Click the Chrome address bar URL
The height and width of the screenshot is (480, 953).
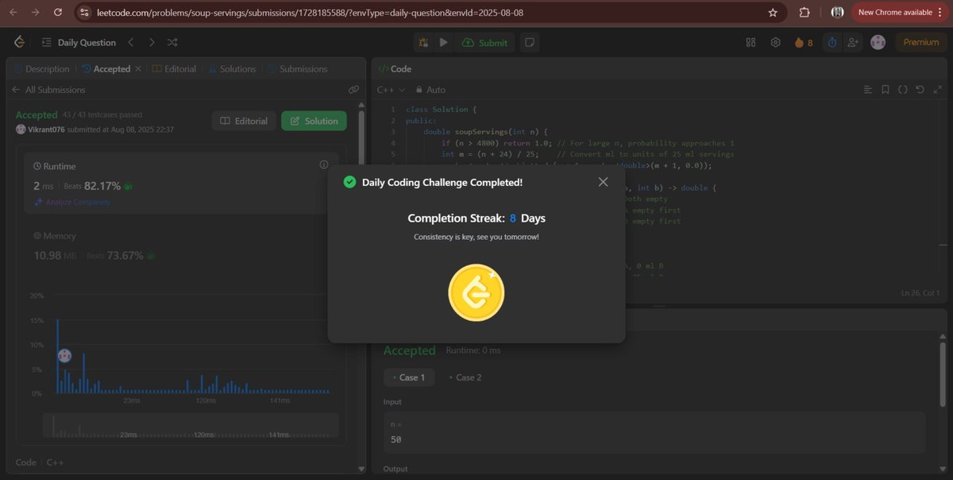(x=309, y=13)
